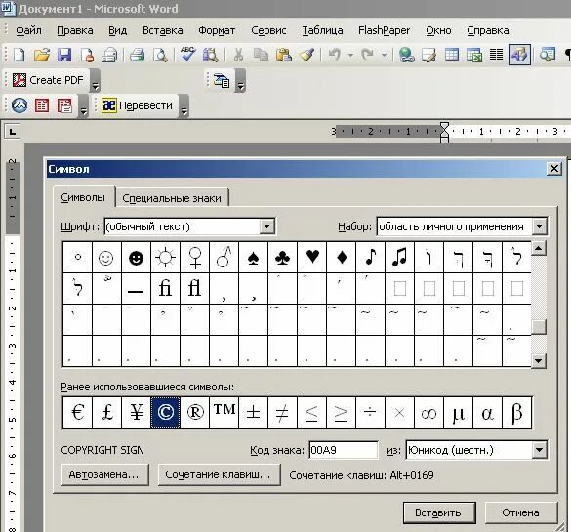571x532 pixels.
Task: Select the black heart symbol in grid
Action: coord(312,258)
